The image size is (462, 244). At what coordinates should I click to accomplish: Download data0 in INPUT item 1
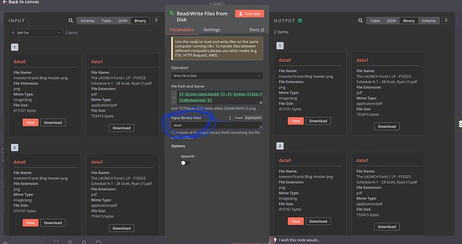pos(53,122)
